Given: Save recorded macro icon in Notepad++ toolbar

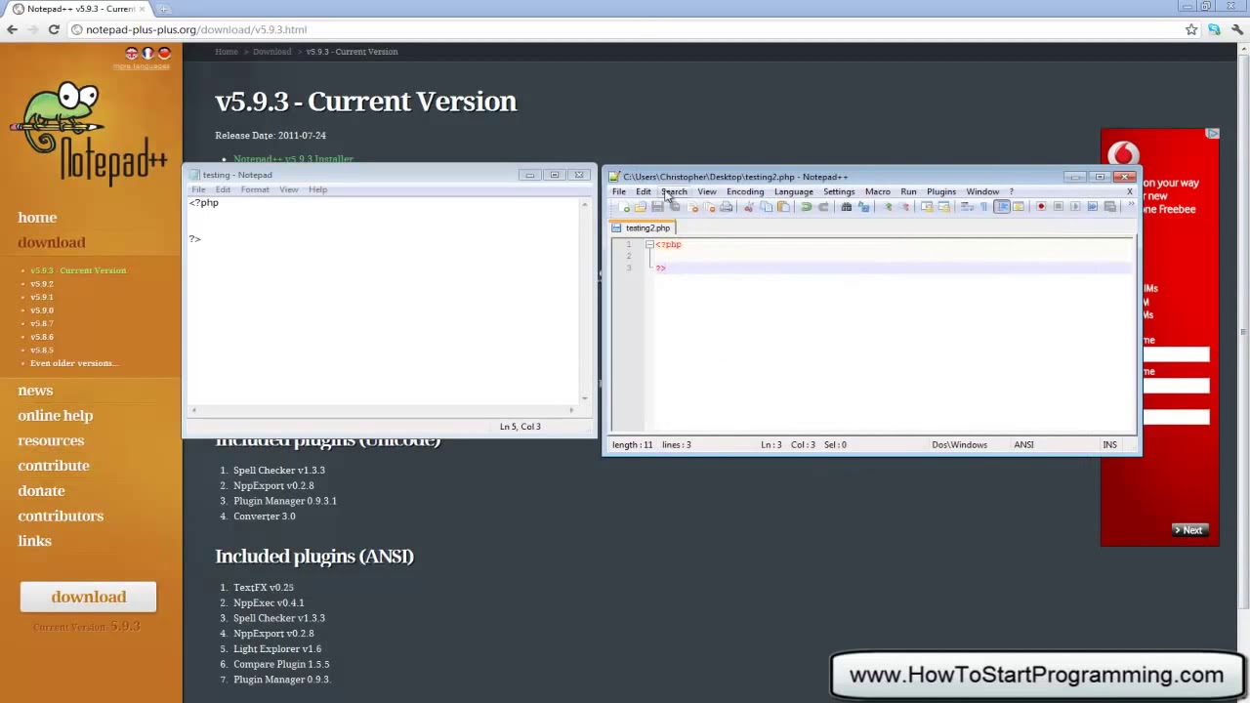Looking at the screenshot, I should pyautogui.click(x=1110, y=207).
